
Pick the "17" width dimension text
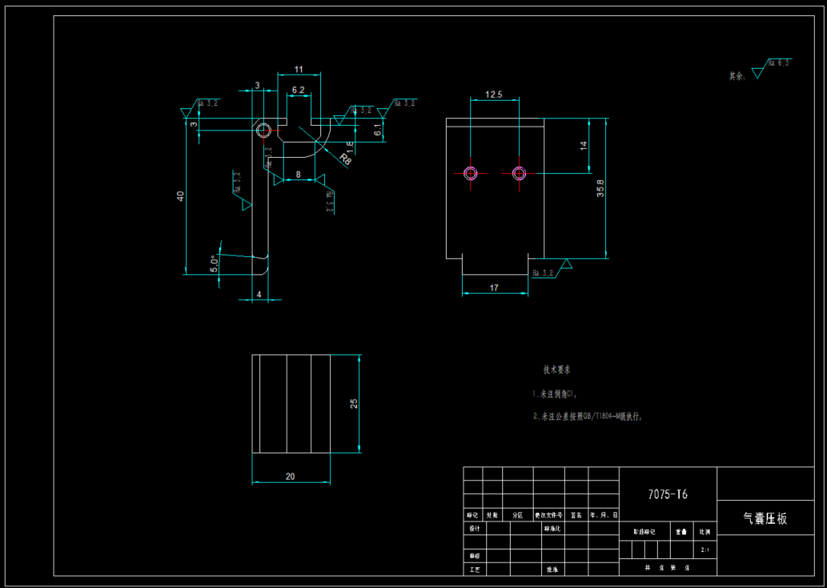(494, 288)
